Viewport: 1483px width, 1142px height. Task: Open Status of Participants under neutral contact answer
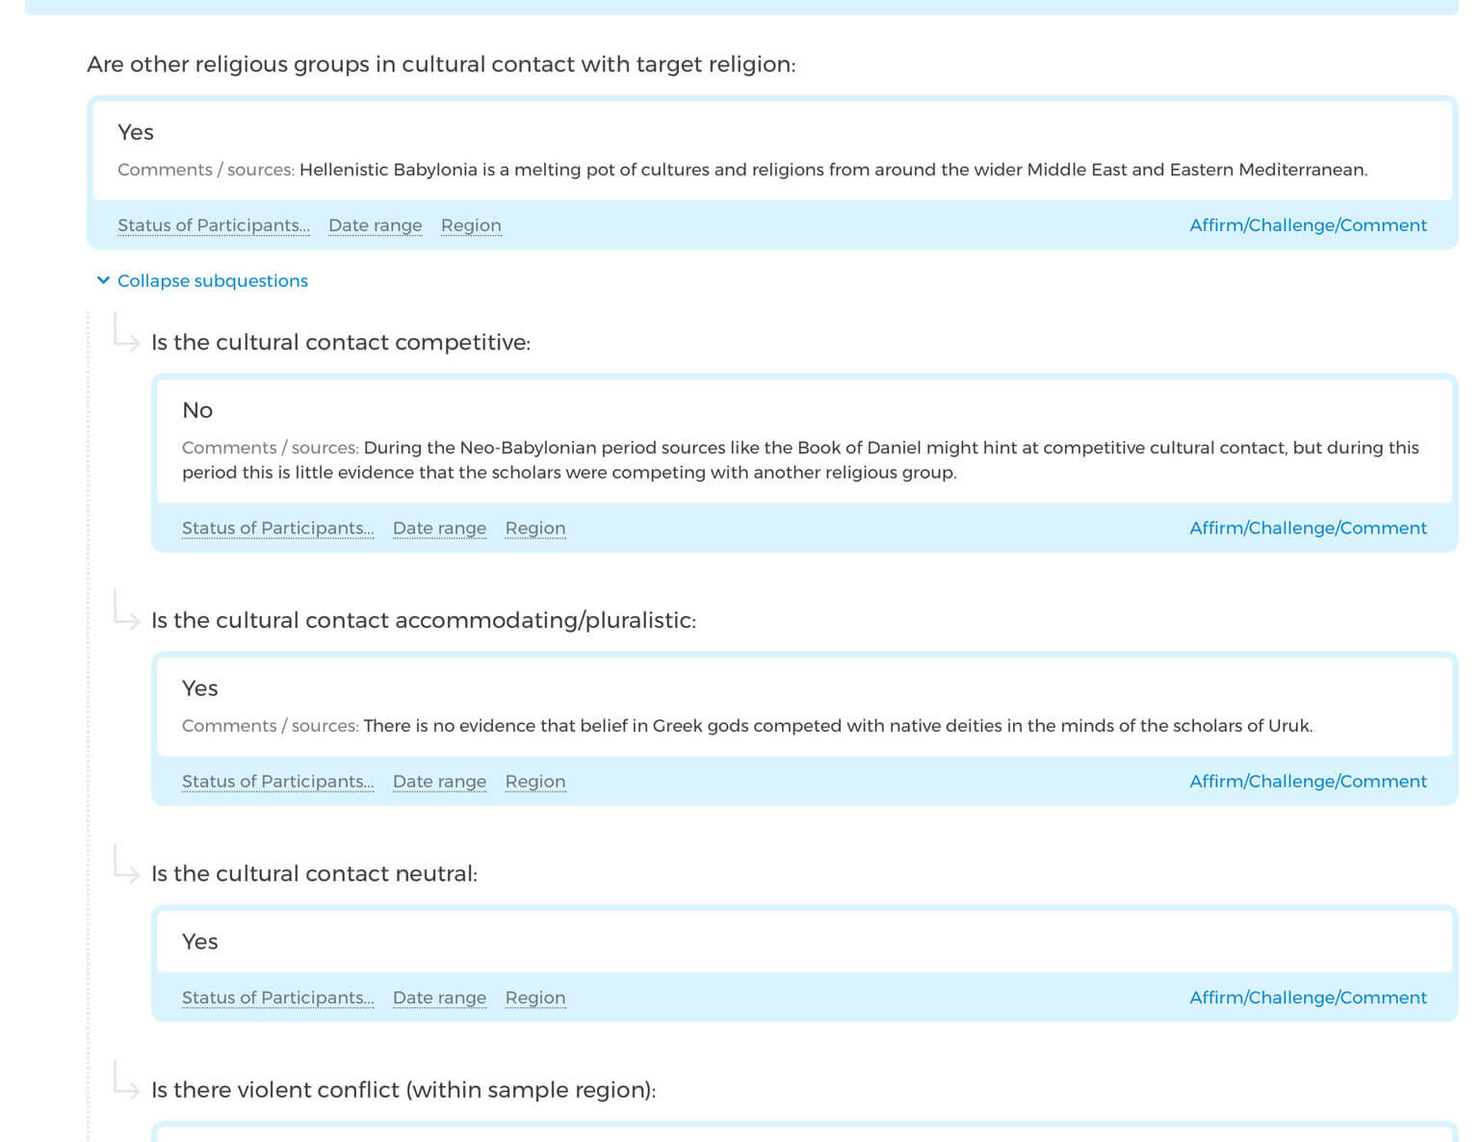(277, 999)
